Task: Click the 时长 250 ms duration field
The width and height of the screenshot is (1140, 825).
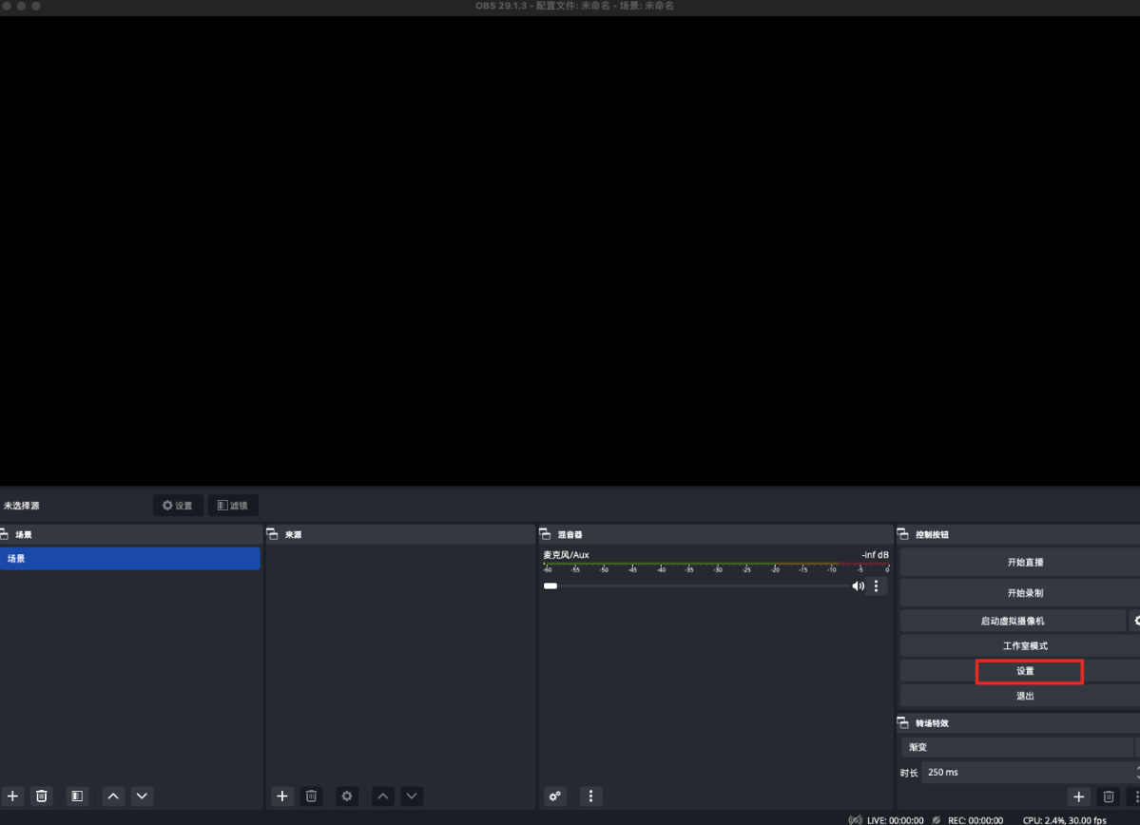Action: tap(1027, 772)
